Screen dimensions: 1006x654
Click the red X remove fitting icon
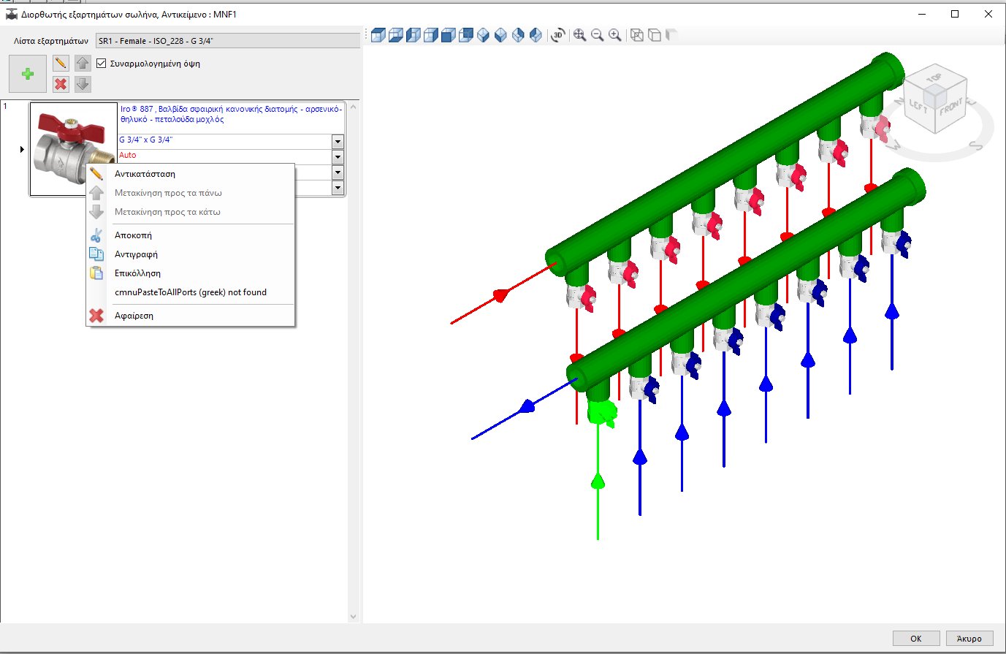tap(61, 83)
